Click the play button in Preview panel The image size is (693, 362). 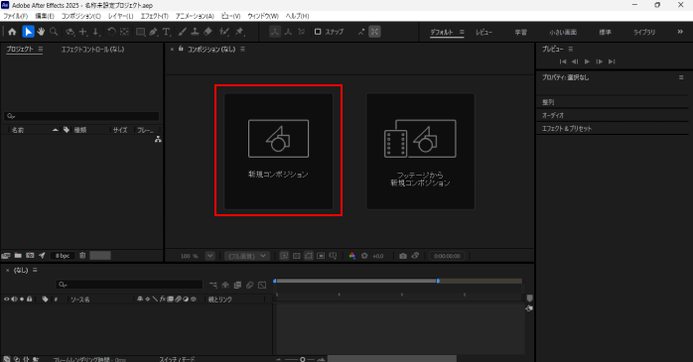click(x=587, y=61)
